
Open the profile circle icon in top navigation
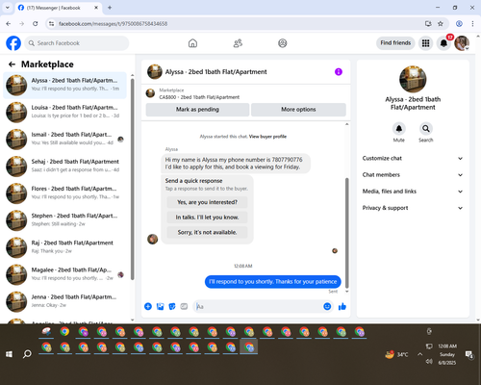pyautogui.click(x=283, y=43)
